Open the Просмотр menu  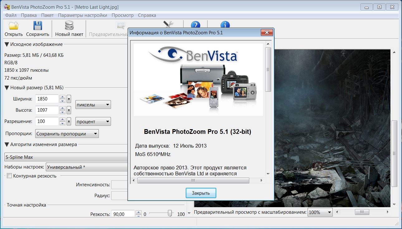point(122,15)
